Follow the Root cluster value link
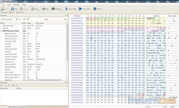The width and height of the screenshot is (179, 108). tap(28, 72)
